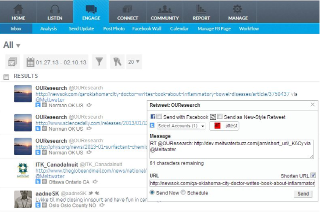Change the results per page dropdown showing 20
The width and height of the screenshot is (320, 212).
134,62
